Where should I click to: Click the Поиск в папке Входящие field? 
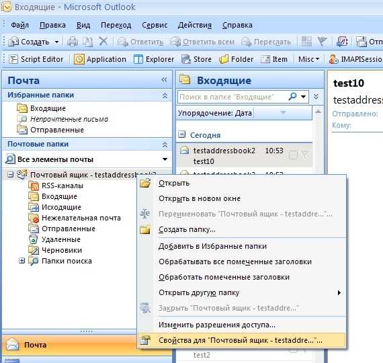point(232,97)
